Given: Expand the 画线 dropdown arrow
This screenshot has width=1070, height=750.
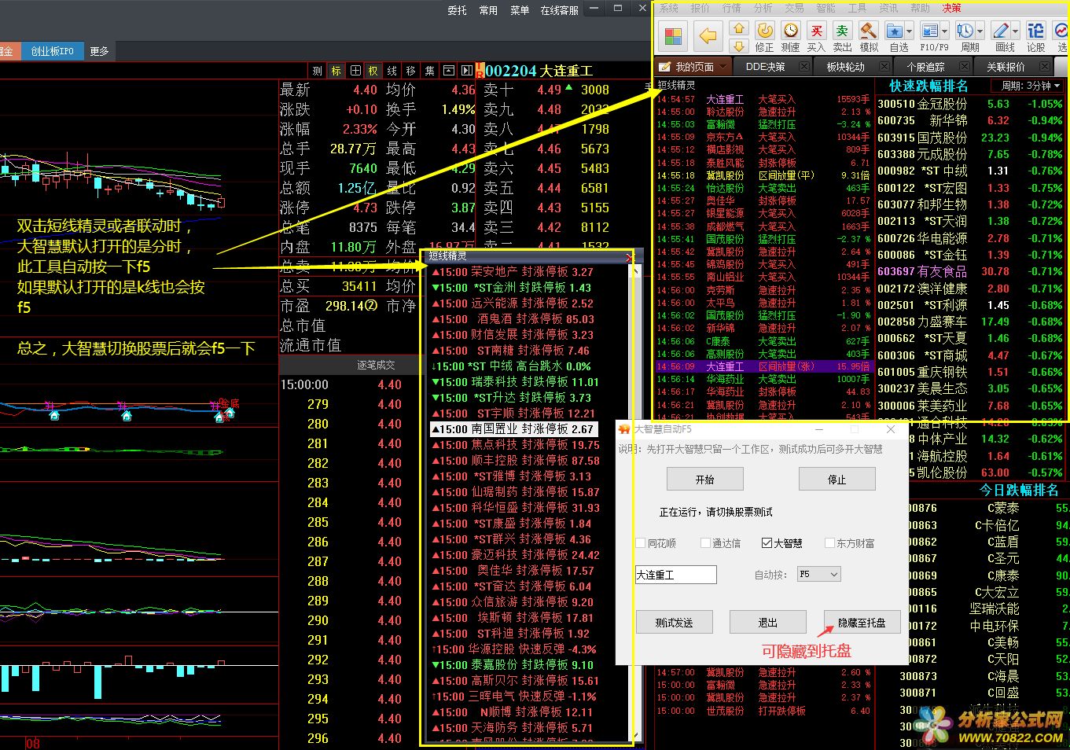Looking at the screenshot, I should click(1015, 31).
